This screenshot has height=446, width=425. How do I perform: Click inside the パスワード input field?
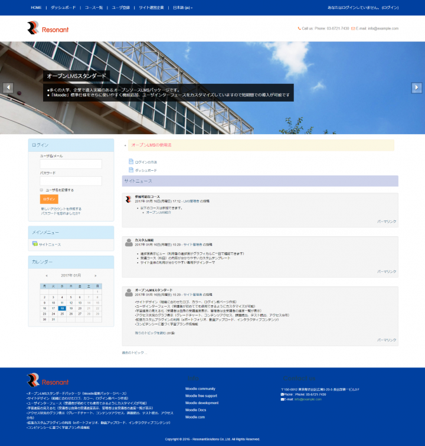tap(71, 181)
